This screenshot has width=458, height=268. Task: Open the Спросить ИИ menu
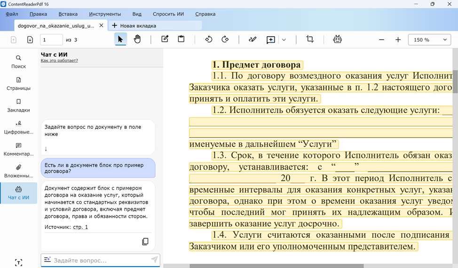[x=168, y=14]
